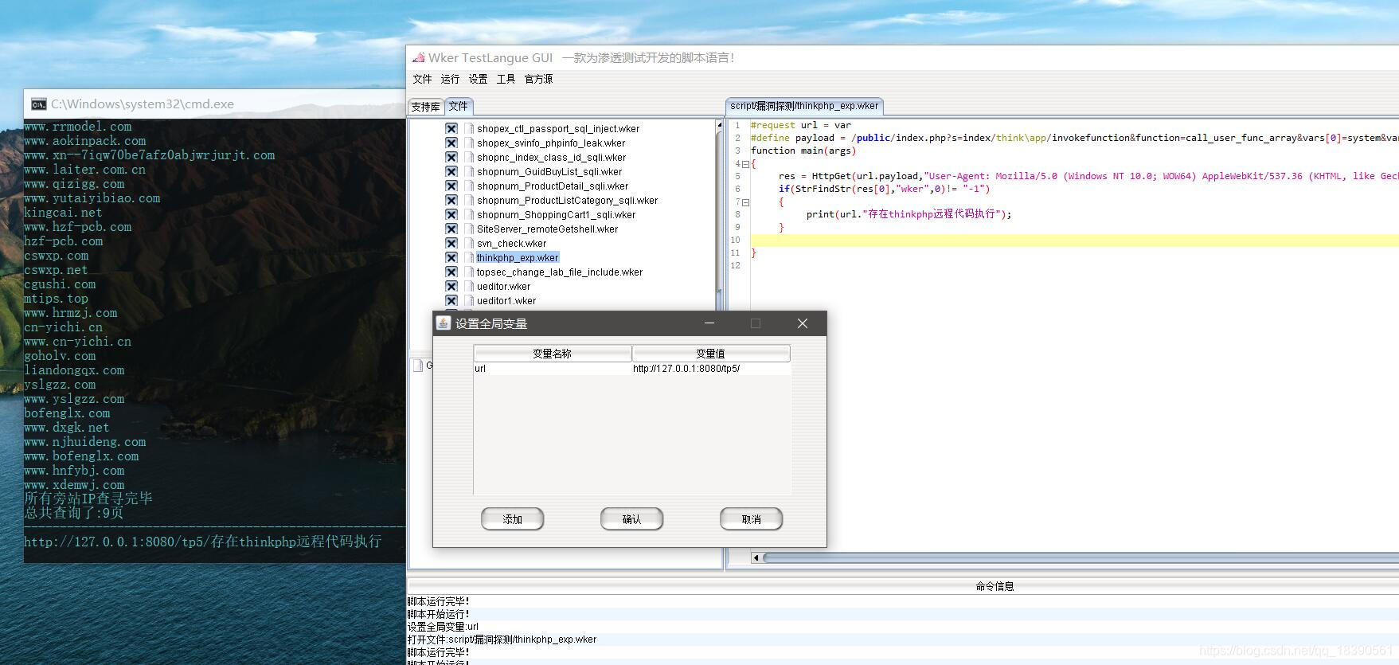Toggle the shopnum_ProductListCategory_sqli.wker checkbox

click(x=451, y=200)
